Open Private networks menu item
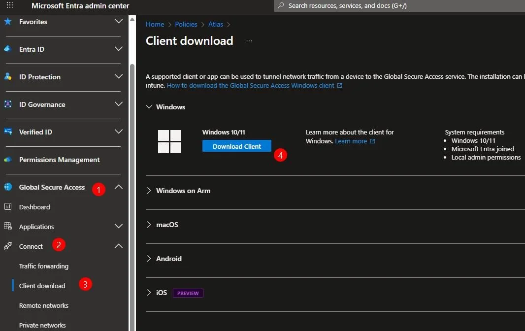The width and height of the screenshot is (525, 331). point(42,325)
